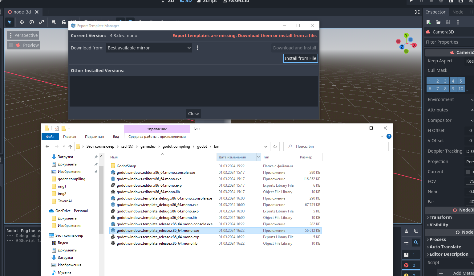Open address bar history dropdown in Explorer

coord(266,146)
